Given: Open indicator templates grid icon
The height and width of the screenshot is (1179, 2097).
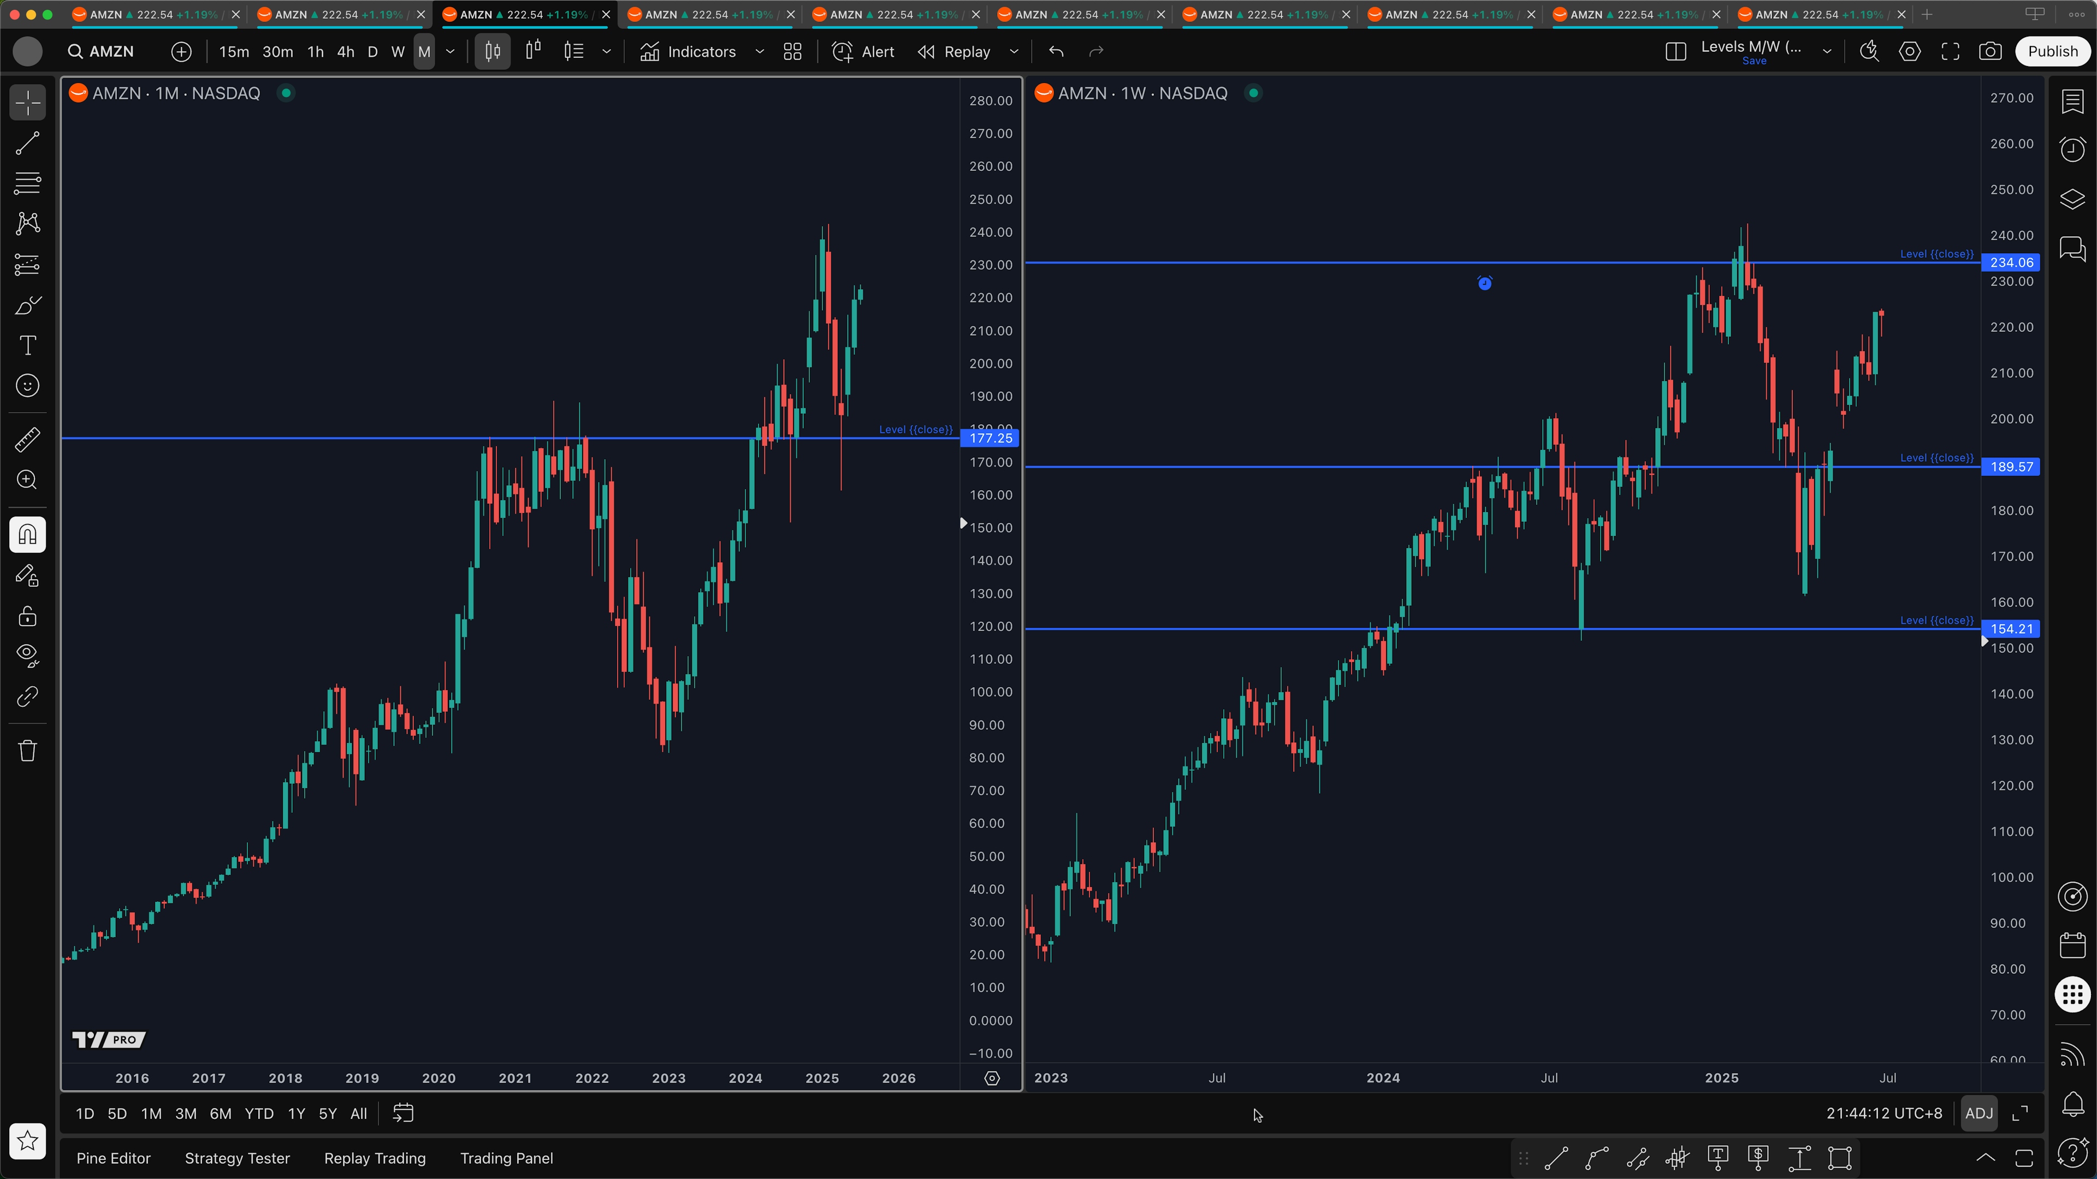Looking at the screenshot, I should (792, 51).
